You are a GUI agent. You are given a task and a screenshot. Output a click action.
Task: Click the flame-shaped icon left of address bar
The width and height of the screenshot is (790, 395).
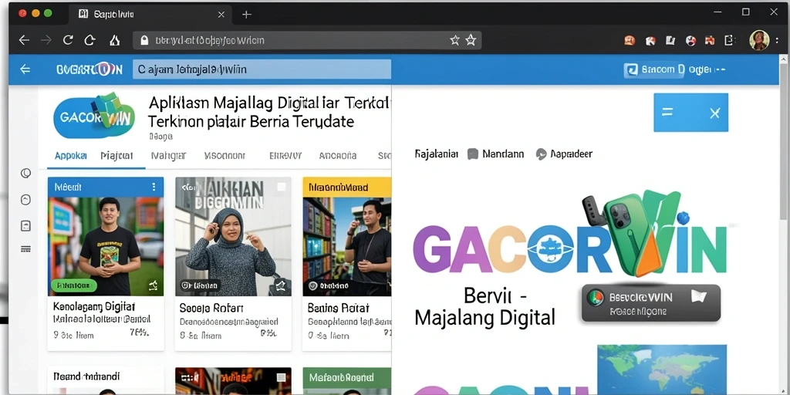coord(115,40)
